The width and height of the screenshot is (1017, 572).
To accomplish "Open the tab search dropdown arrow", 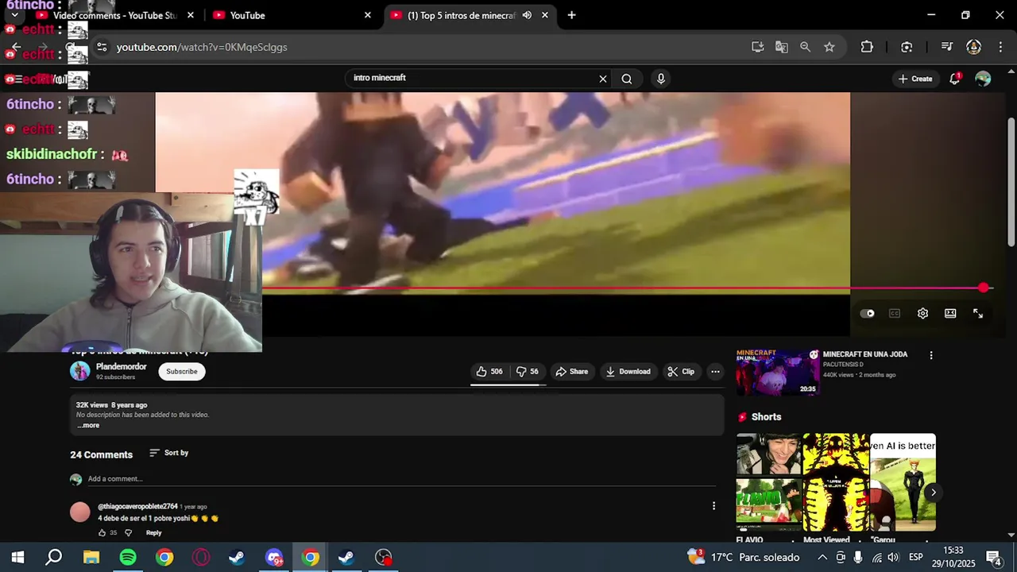I will 14,15.
